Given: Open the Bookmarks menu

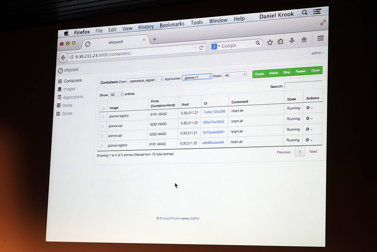Looking at the screenshot, I should [x=172, y=24].
